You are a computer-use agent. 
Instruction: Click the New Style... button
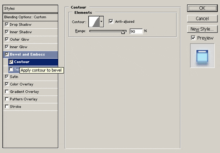coord(202,29)
